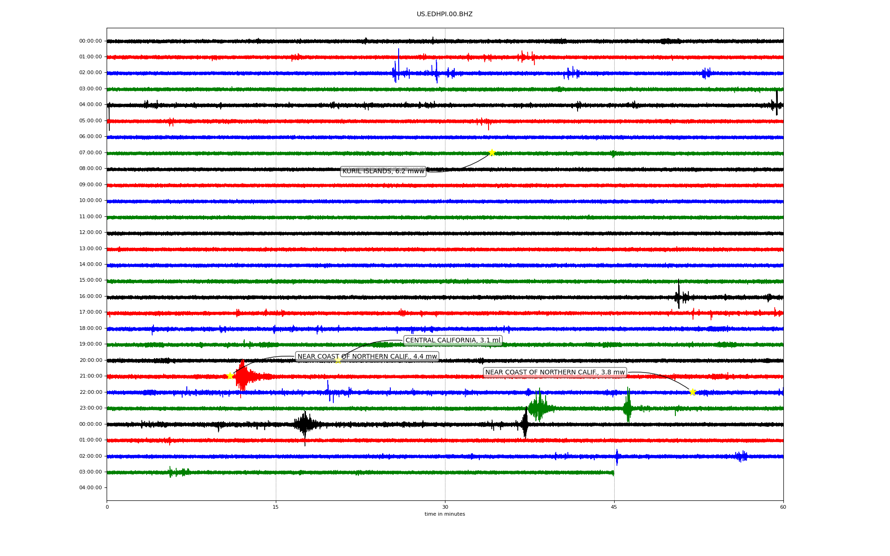Viewport: 890px width, 556px height.
Task: Click the NEAR COAST 3.8 mw annotation label
Action: [554, 373]
